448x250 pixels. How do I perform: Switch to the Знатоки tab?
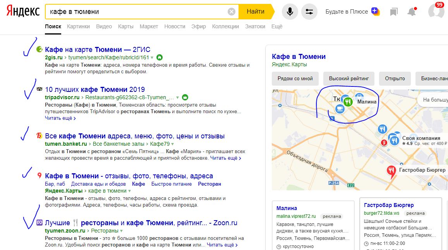tap(255, 26)
